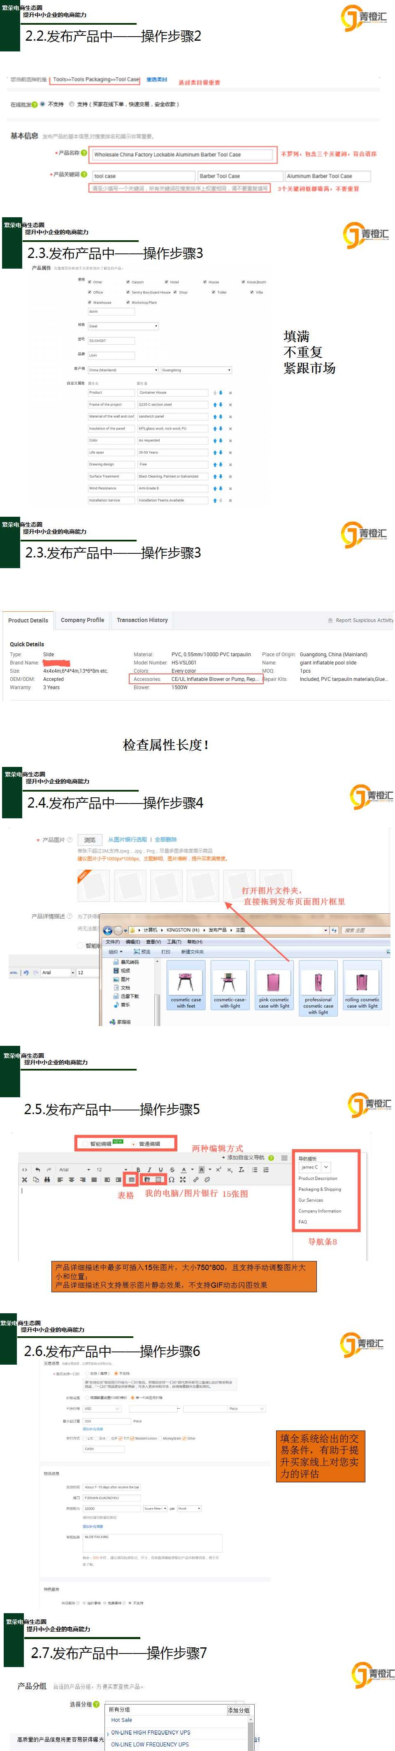This screenshot has width=395, height=1751.
Task: Click the omega special character icon
Action: click(171, 1180)
